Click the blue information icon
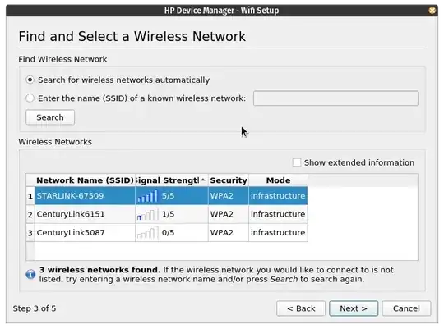 (x=30, y=274)
